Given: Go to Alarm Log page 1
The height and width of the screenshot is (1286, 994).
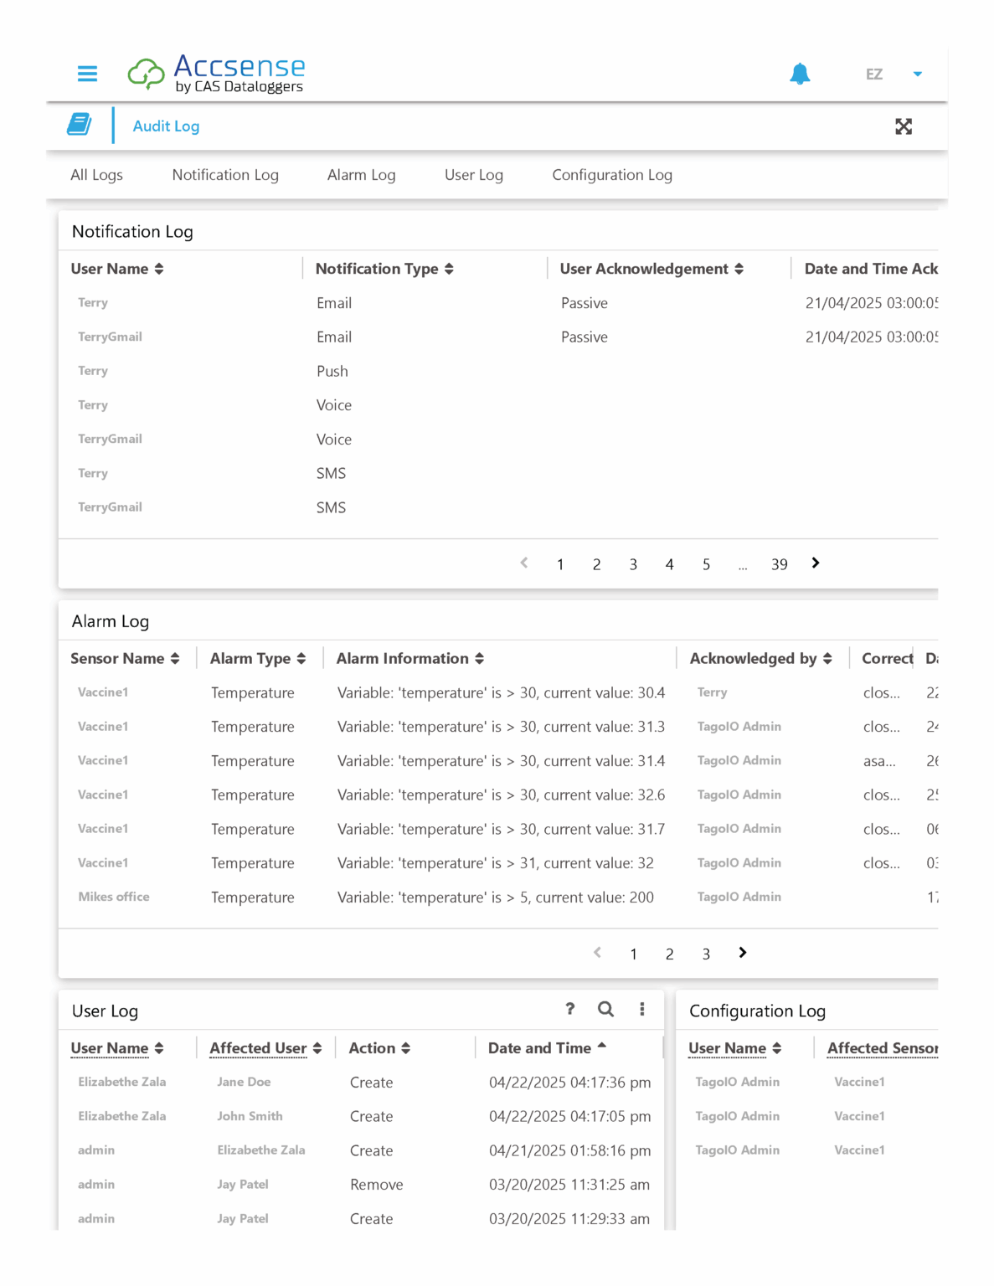Looking at the screenshot, I should tap(633, 954).
